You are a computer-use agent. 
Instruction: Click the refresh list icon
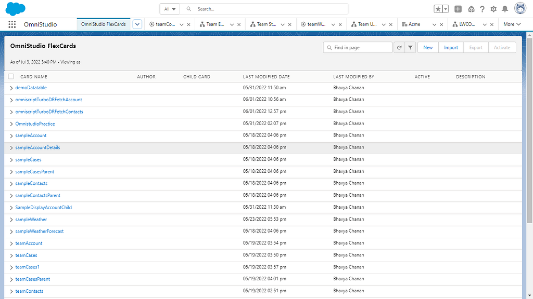[399, 47]
